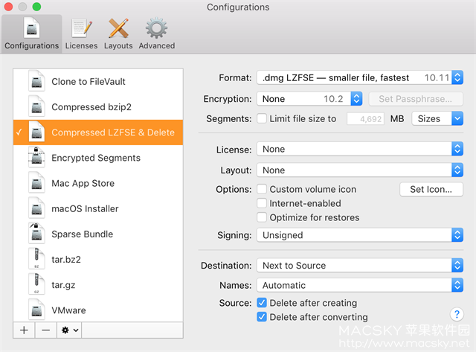Image resolution: width=476 pixels, height=352 pixels.
Task: Open the help question mark button
Action: (x=457, y=314)
